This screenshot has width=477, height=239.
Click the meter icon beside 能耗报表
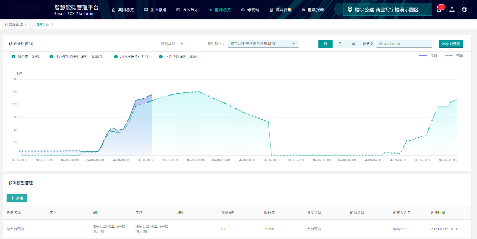tap(304, 10)
